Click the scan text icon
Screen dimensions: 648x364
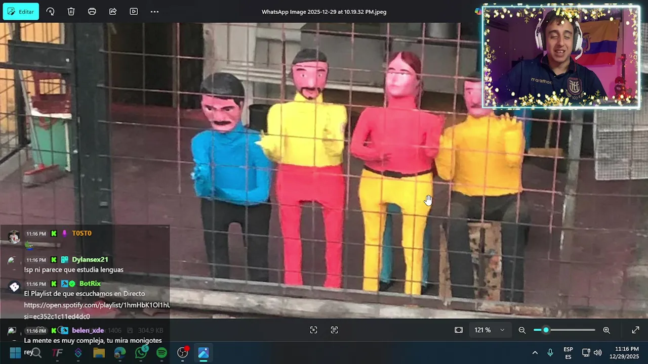(334, 330)
